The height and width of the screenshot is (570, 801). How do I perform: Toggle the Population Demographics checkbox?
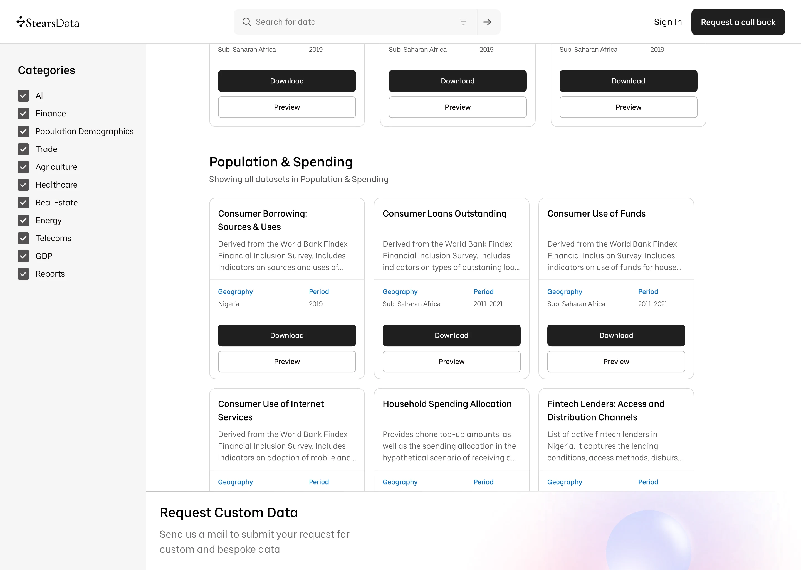pos(23,131)
